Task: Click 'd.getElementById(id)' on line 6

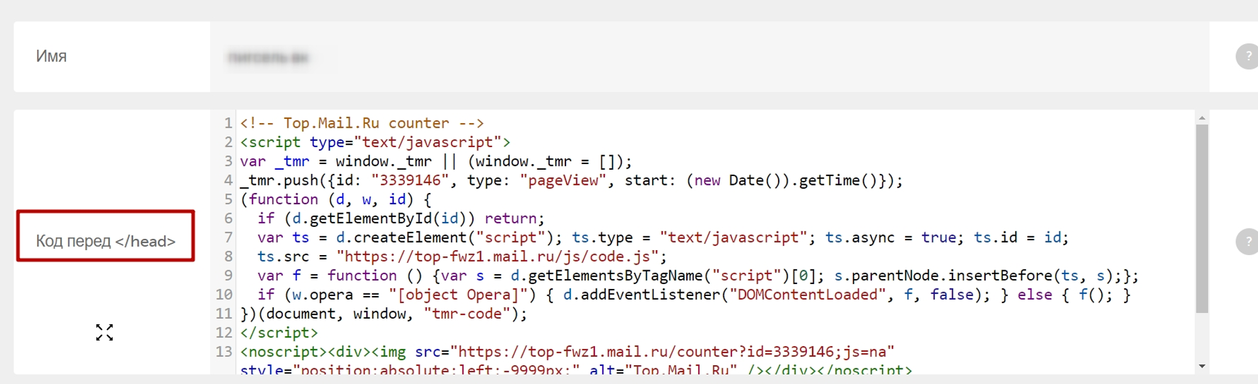Action: pos(379,219)
